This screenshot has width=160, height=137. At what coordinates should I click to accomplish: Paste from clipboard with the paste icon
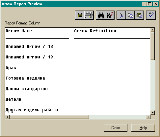pyautogui.click(x=139, y=15)
